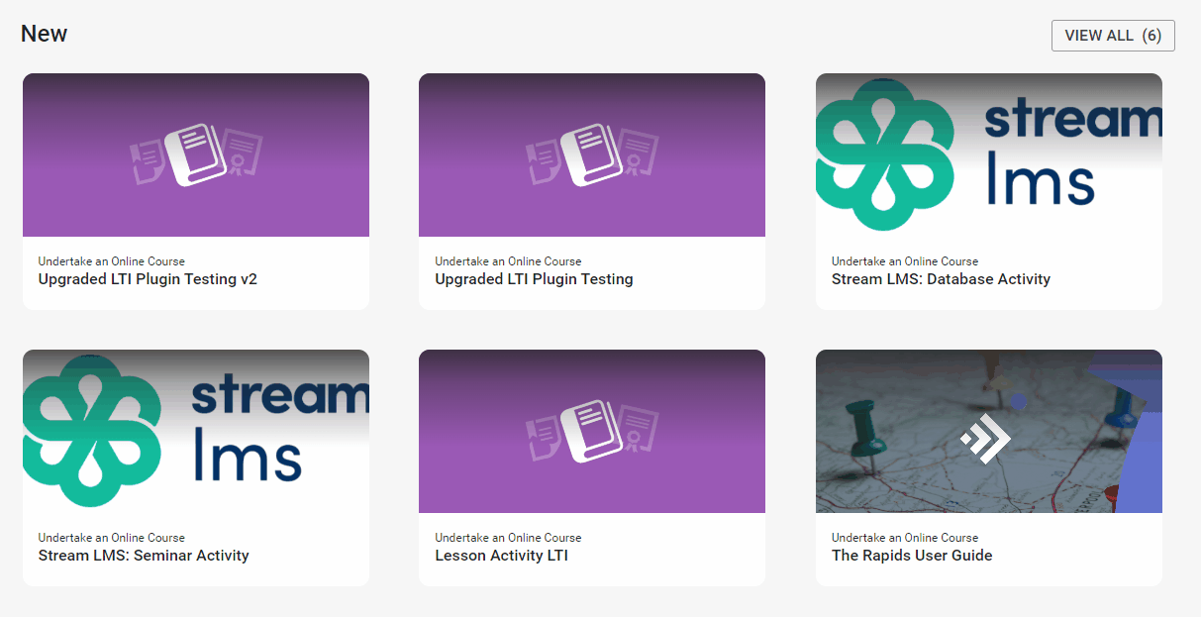
Task: Click green Stream logo on Database Activity card
Action: (884, 154)
